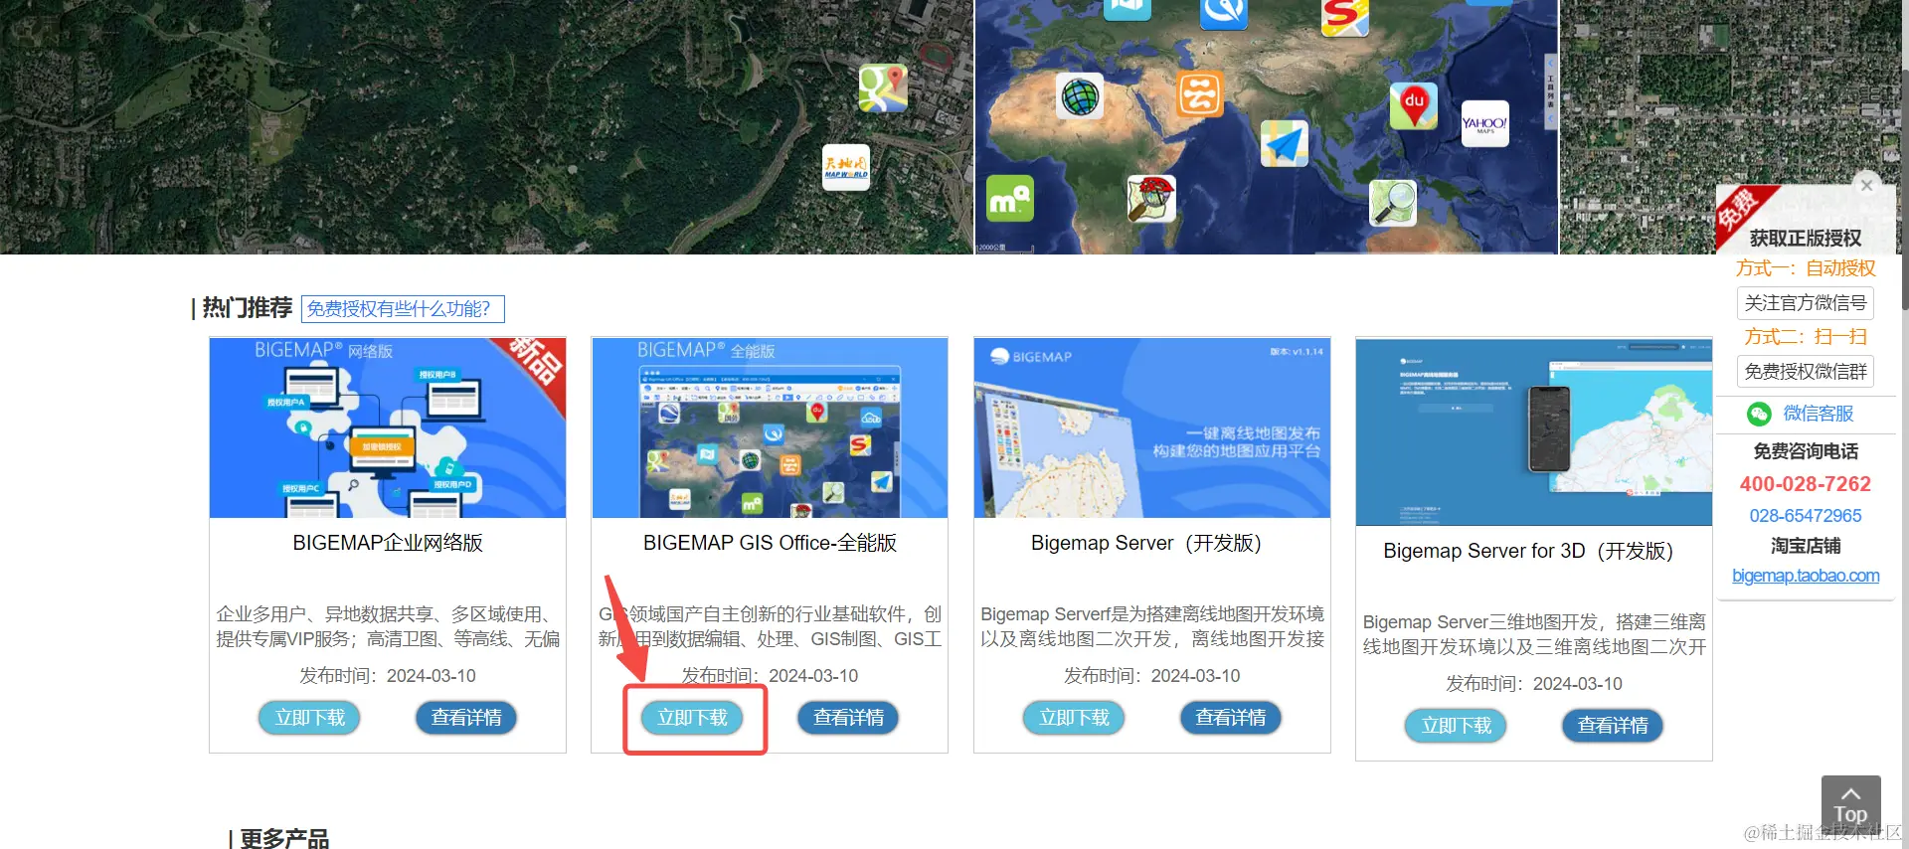This screenshot has height=849, width=1909.
Task: View details of BIGEMAP企业网络版
Action: click(x=466, y=718)
